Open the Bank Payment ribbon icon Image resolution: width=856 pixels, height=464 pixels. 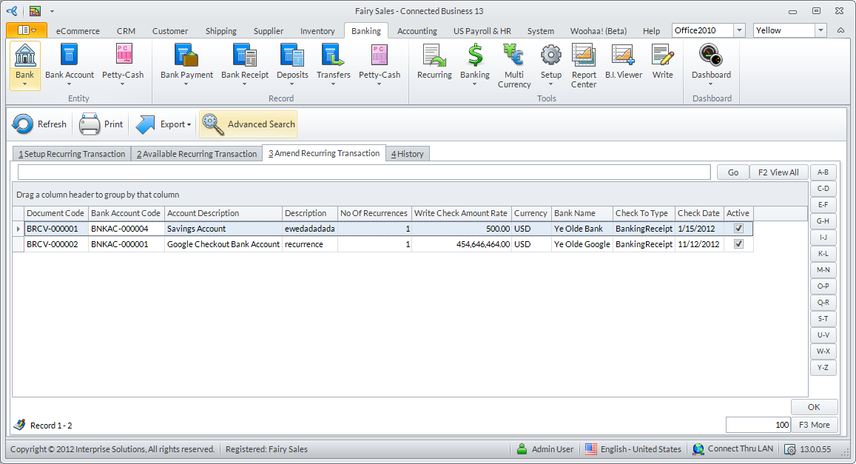[x=186, y=56]
